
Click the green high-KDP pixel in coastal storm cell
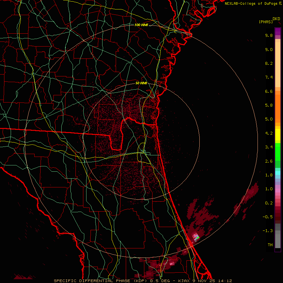click(x=198, y=238)
